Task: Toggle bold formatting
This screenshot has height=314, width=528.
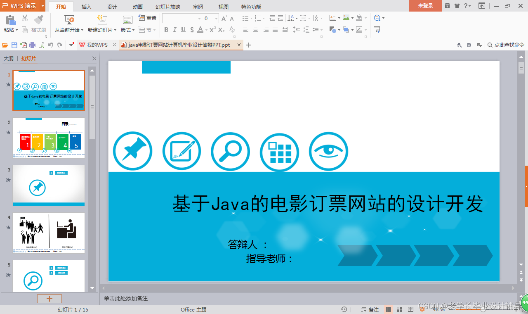Action: tap(167, 29)
